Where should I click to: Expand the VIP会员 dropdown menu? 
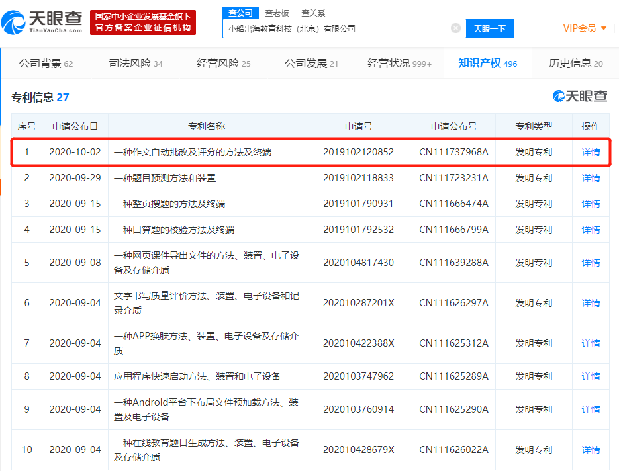pyautogui.click(x=585, y=28)
